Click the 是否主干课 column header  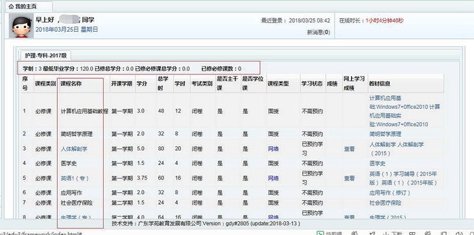pos(228,84)
